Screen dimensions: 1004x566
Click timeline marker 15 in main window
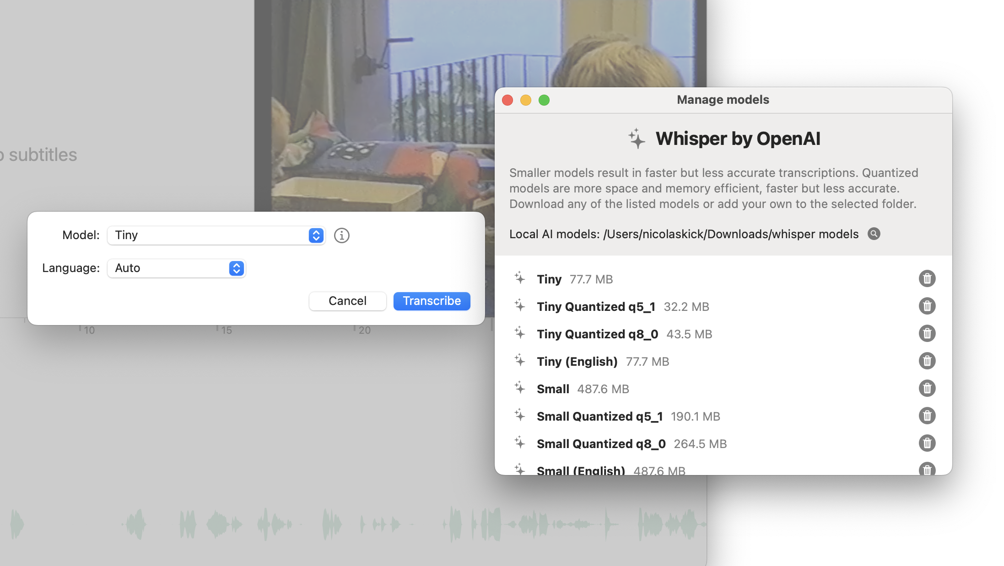click(227, 330)
